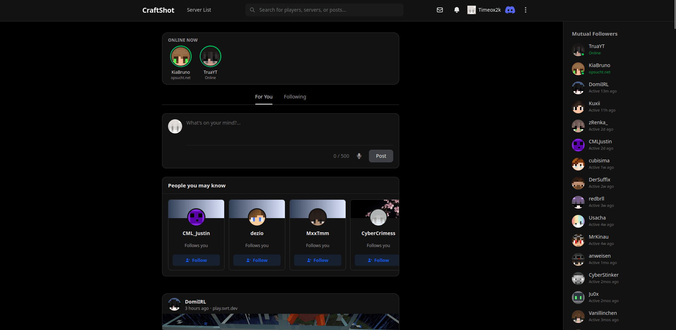Click TruaYT's avatar in Online Now
The width and height of the screenshot is (676, 330).
(x=210, y=56)
